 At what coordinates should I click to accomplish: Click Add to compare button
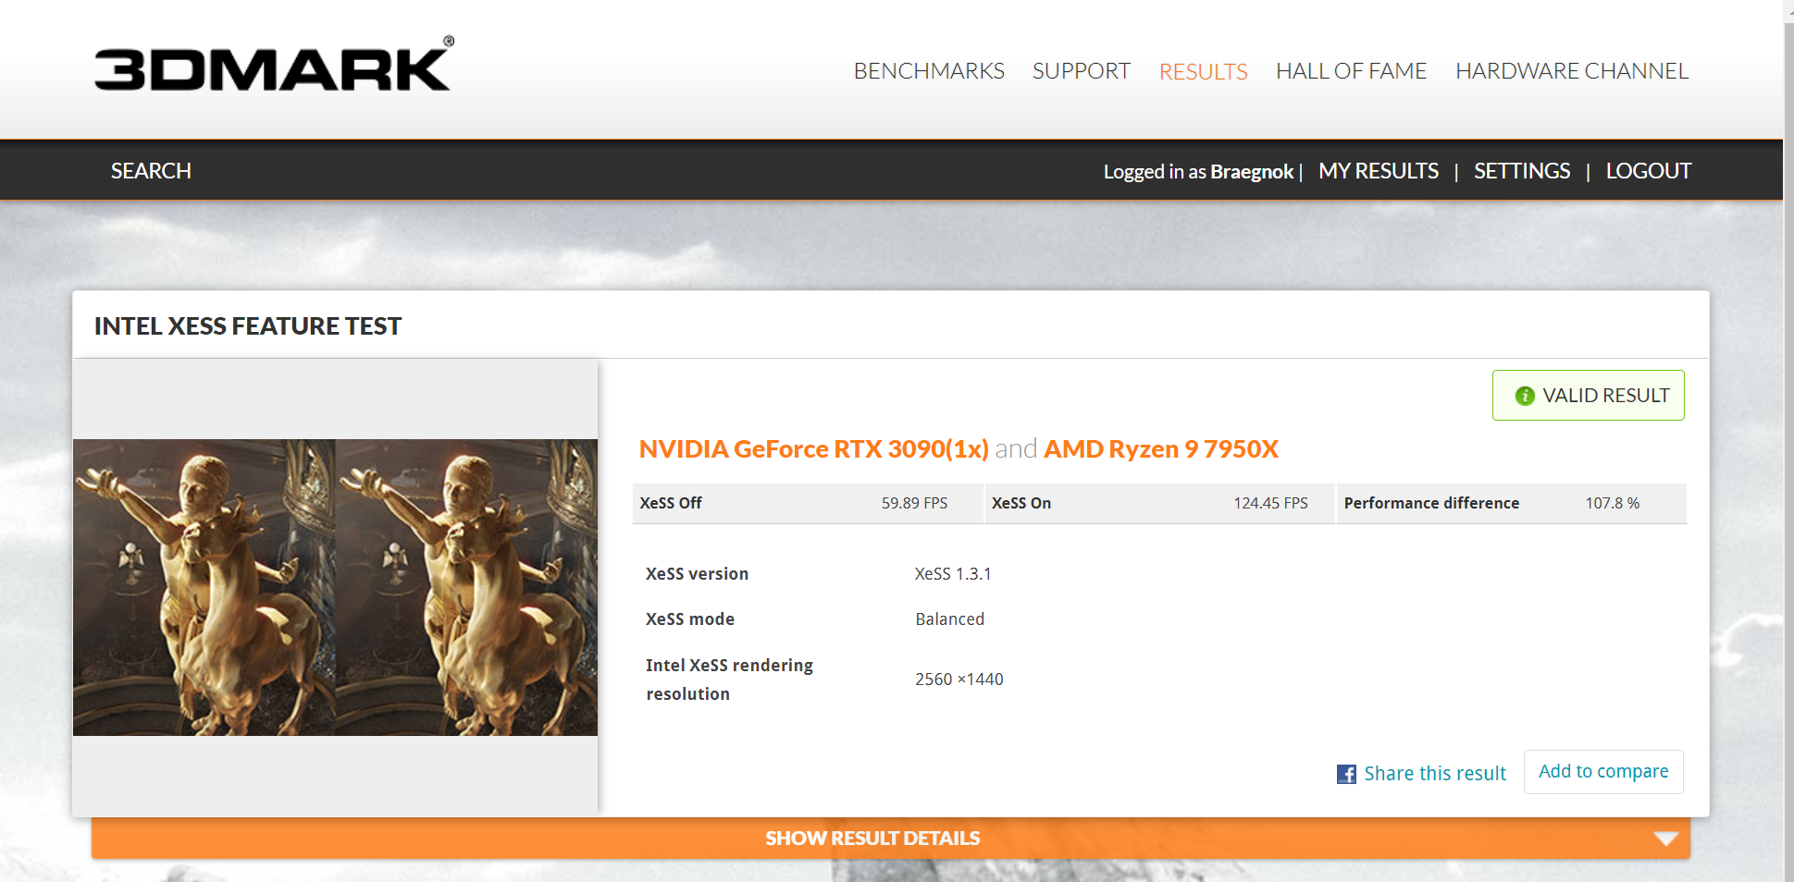tap(1603, 771)
